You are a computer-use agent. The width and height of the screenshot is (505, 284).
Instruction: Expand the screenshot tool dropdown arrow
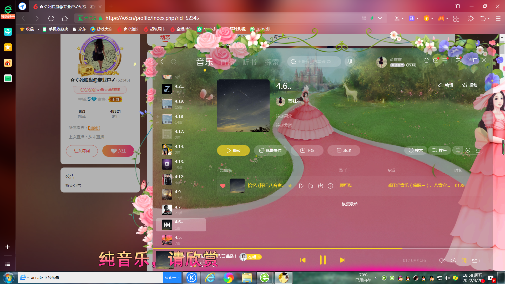click(x=403, y=18)
